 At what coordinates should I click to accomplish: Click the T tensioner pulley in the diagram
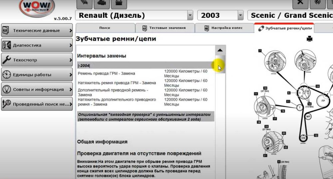pyautogui.click(x=300, y=108)
